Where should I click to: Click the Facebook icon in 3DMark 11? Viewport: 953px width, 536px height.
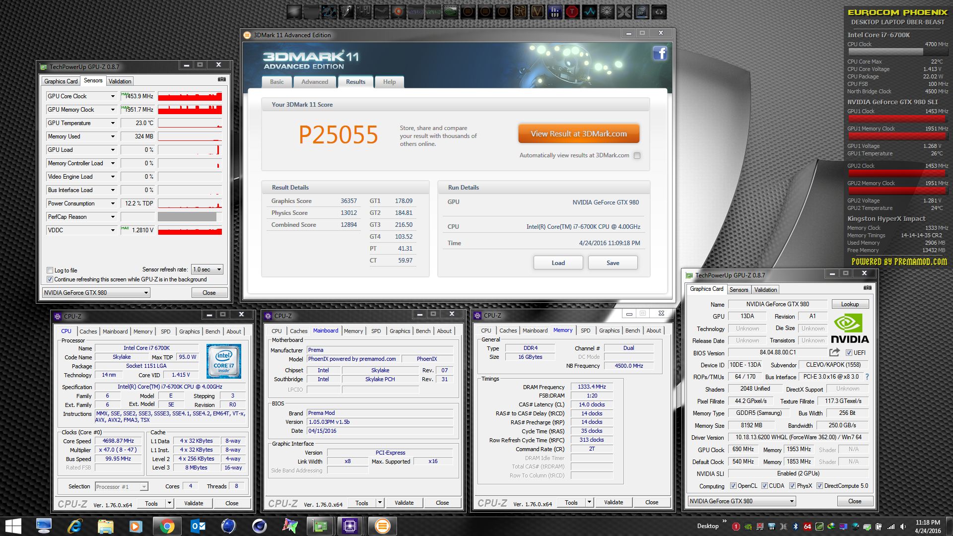[x=660, y=53]
